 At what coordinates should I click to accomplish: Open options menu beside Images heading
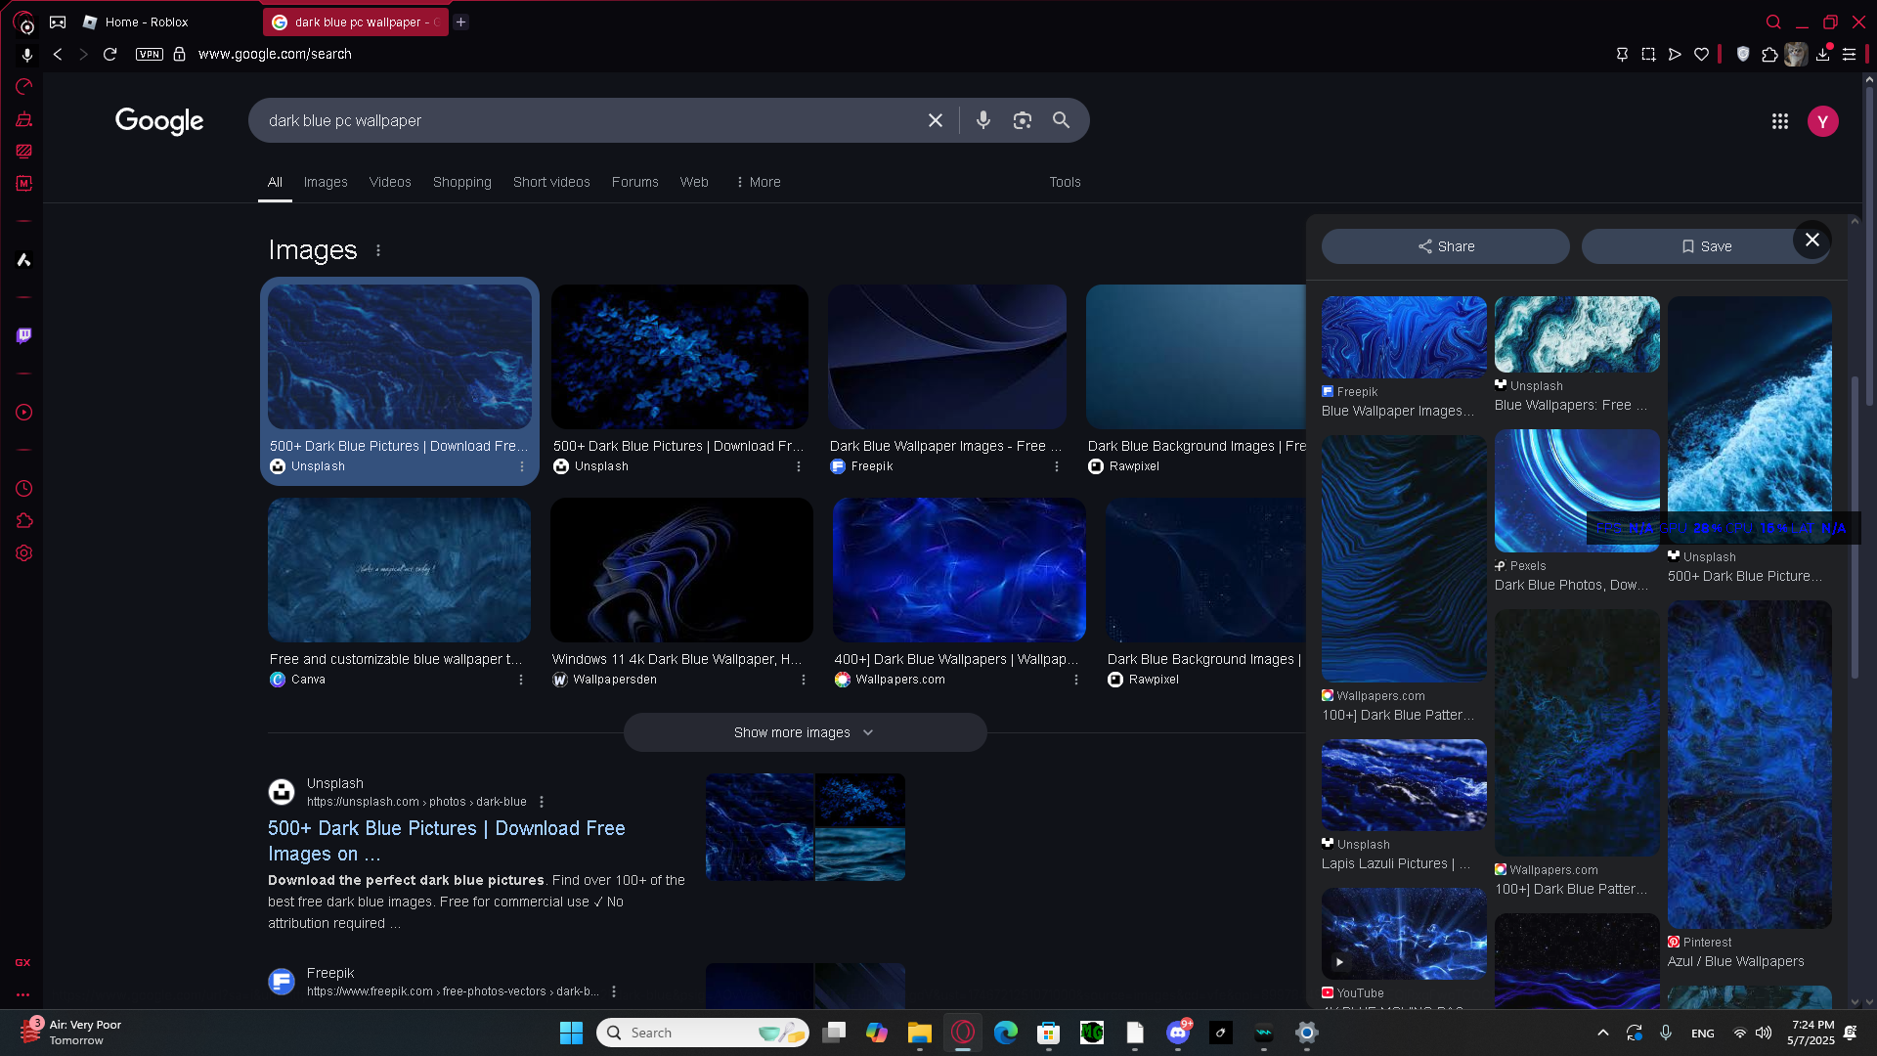[x=378, y=250]
